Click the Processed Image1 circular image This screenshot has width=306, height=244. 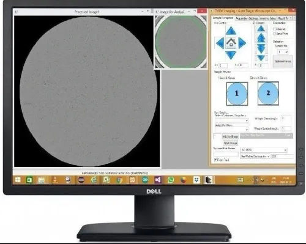click(88, 91)
